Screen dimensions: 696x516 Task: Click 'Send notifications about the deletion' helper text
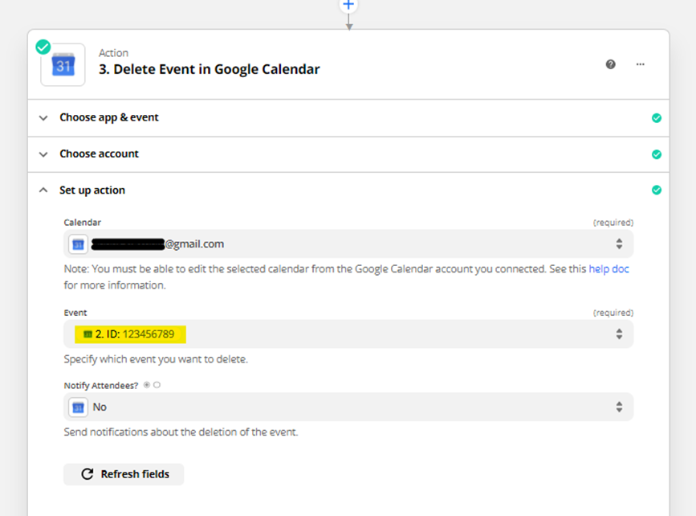point(181,432)
